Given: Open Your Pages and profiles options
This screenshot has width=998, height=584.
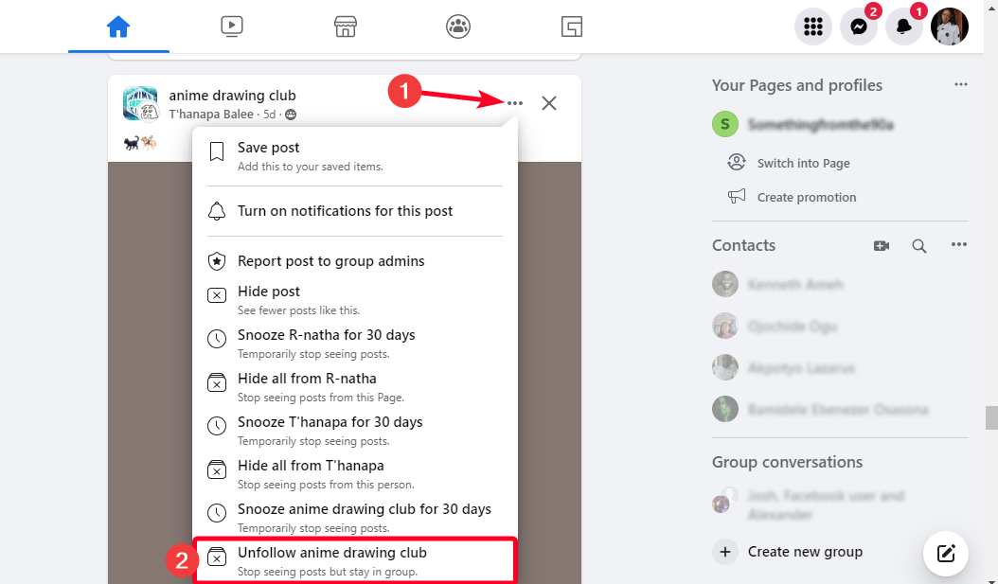Looking at the screenshot, I should coord(960,85).
